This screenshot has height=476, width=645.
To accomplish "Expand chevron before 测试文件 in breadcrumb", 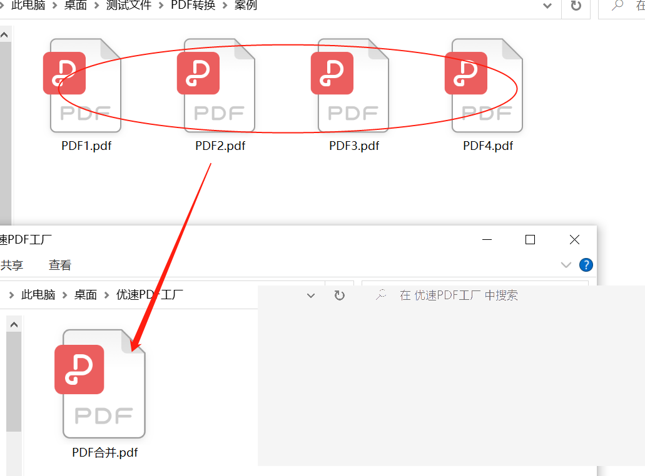I will point(97,6).
